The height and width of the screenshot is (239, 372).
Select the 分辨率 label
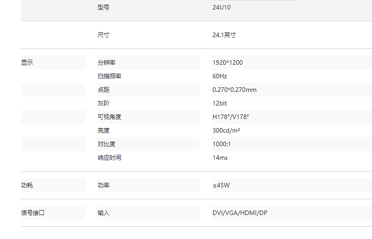tap(106, 62)
